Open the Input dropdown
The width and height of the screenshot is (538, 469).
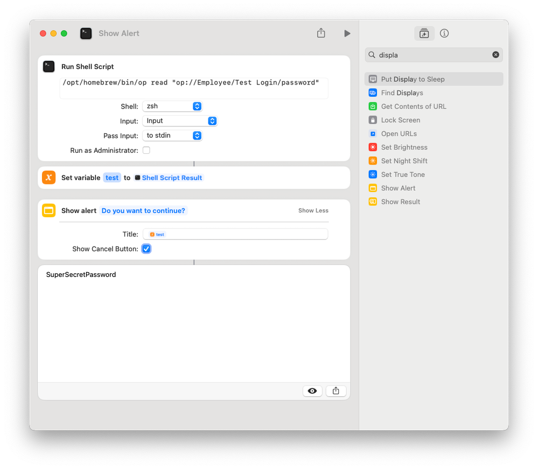click(x=180, y=121)
